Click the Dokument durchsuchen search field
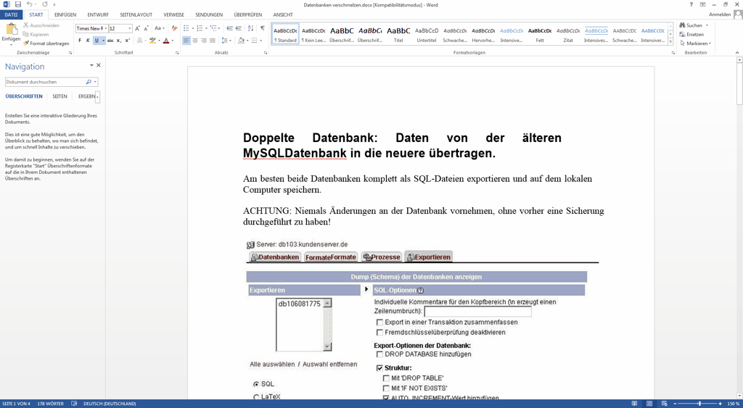The height and width of the screenshot is (408, 743). [x=45, y=82]
